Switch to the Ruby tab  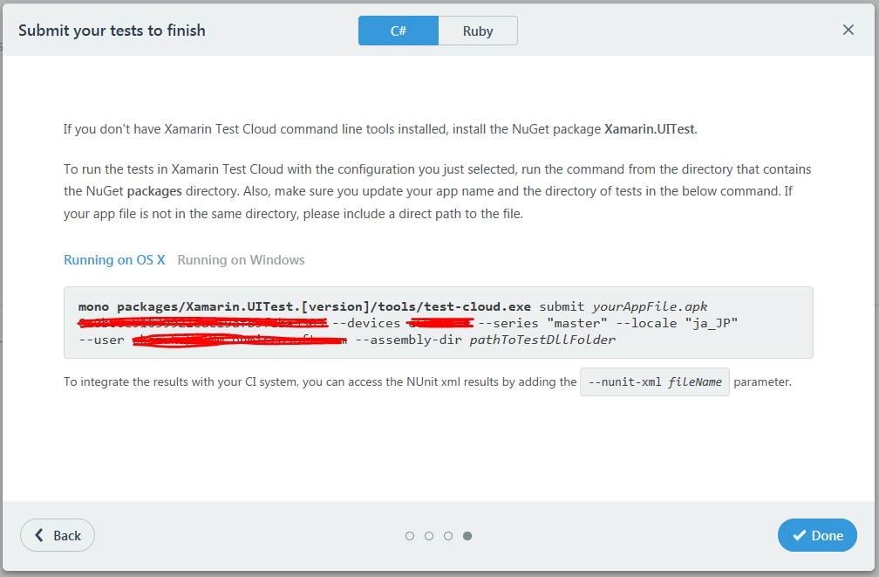coord(478,31)
